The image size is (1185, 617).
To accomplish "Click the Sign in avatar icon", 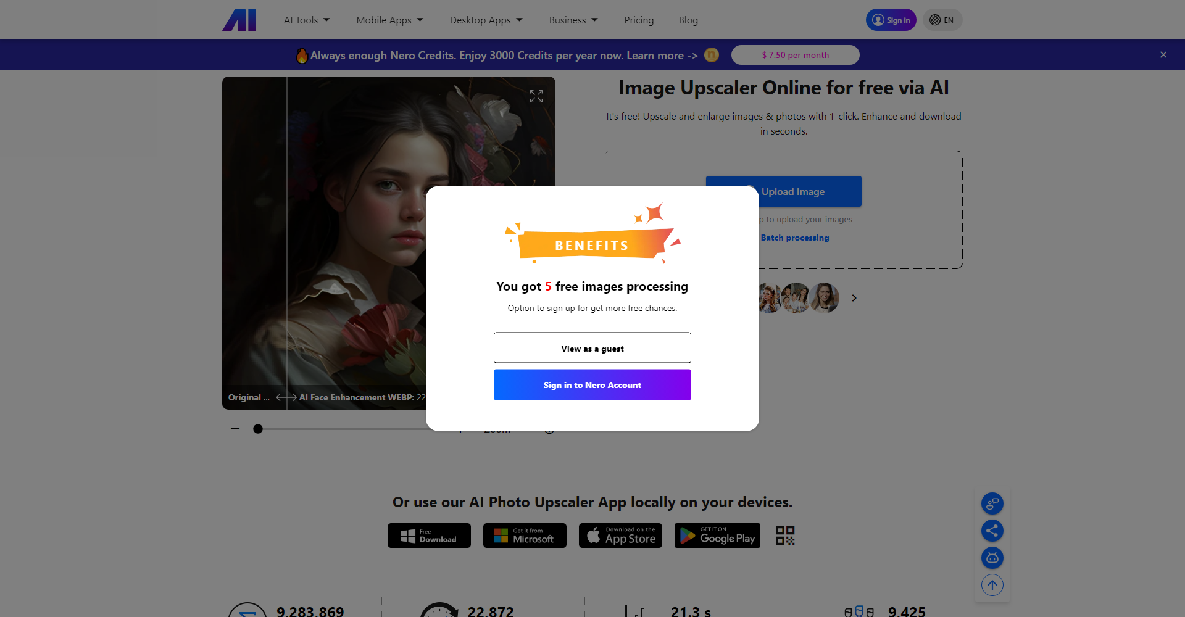I will pos(877,19).
